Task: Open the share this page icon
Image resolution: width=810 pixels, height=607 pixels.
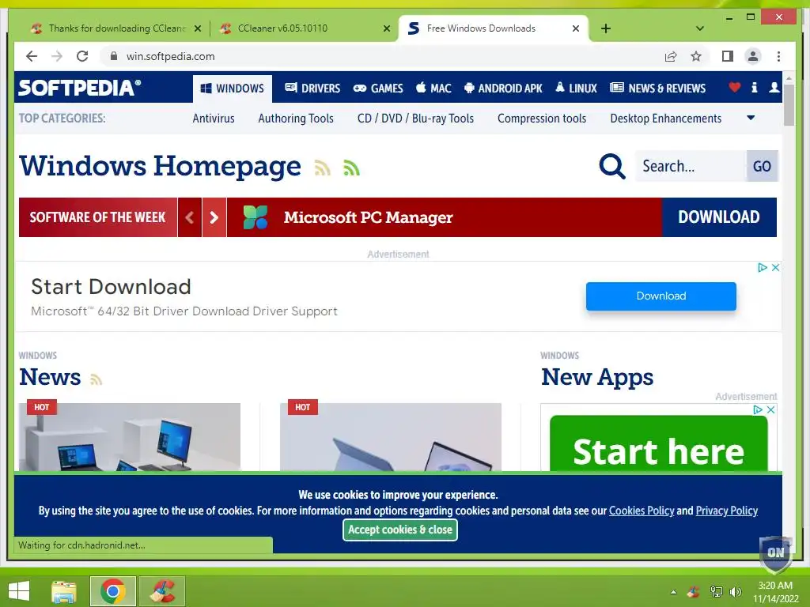Action: tap(671, 56)
